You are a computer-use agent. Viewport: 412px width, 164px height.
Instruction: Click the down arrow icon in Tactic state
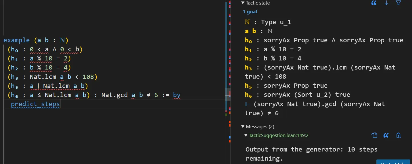pyautogui.click(x=386, y=3)
